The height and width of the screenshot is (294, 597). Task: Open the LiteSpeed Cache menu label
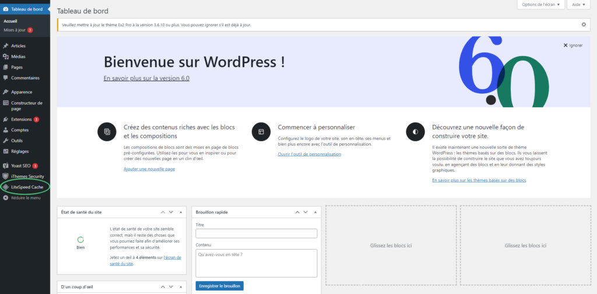[x=27, y=187]
